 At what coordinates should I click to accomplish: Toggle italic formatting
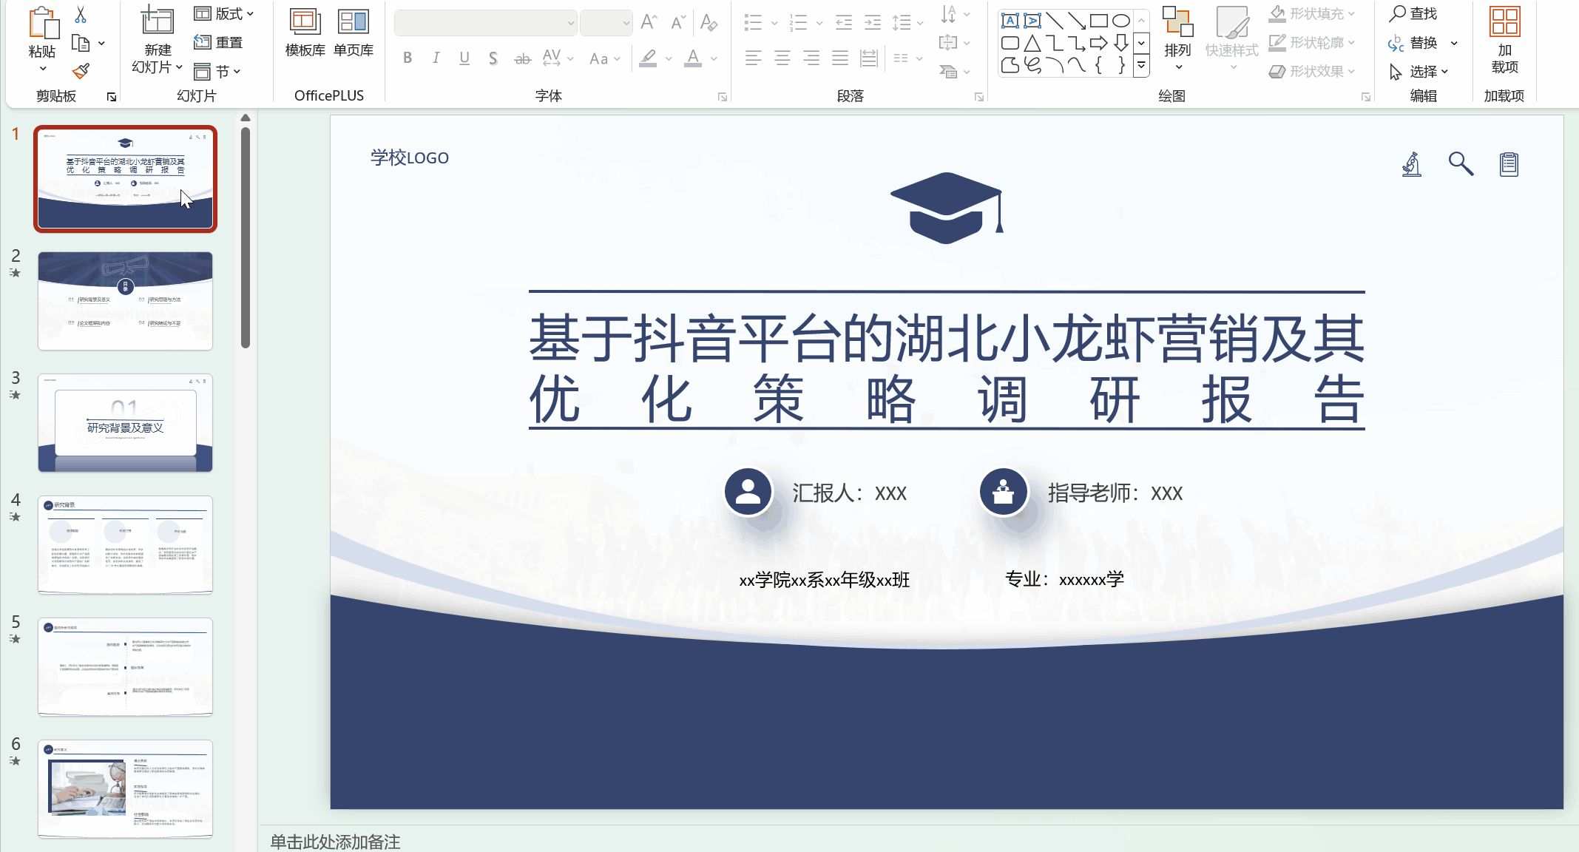436,58
